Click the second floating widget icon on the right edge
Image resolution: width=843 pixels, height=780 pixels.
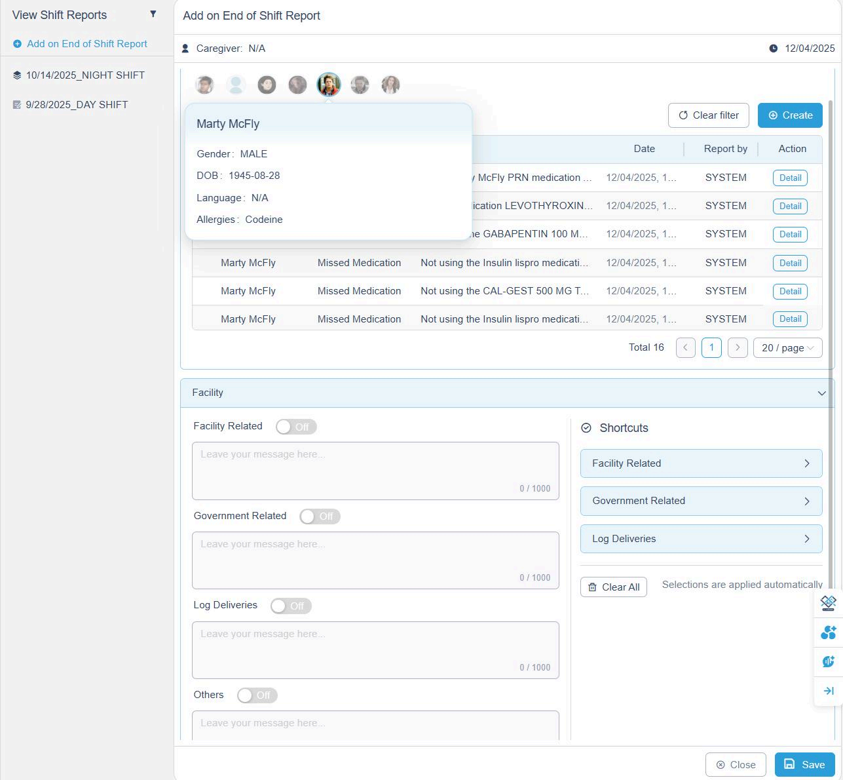point(828,633)
